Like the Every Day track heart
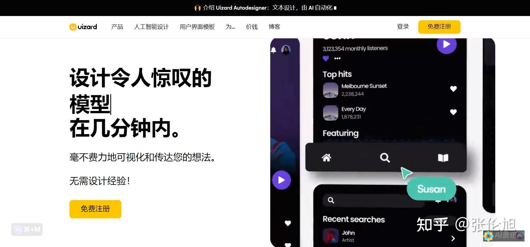This screenshot has height=247, width=530. click(x=453, y=112)
